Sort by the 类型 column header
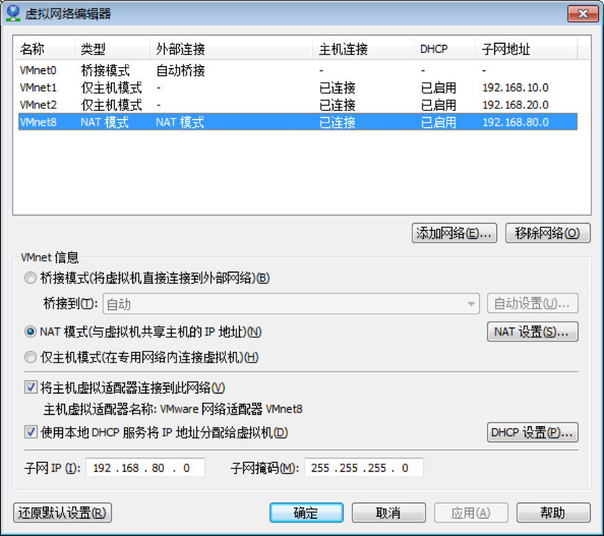The image size is (604, 536). (111, 49)
